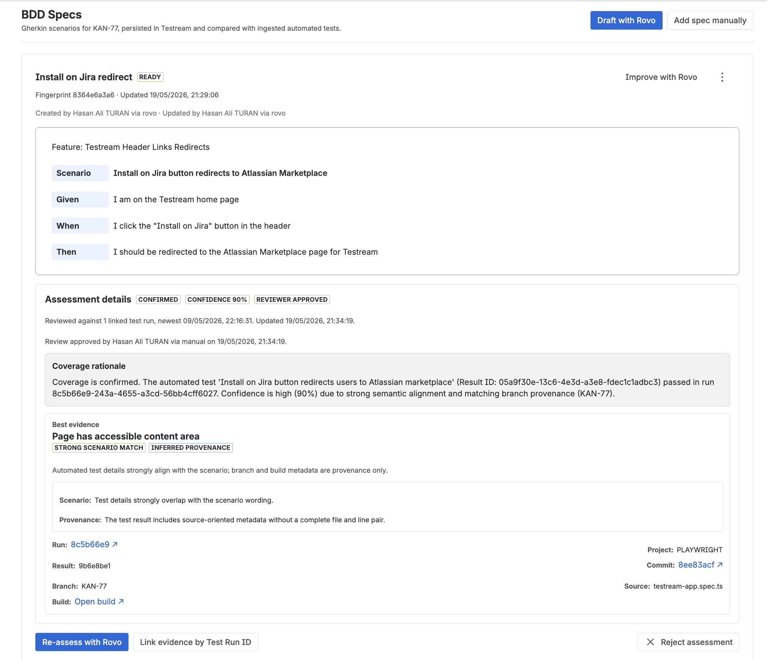Click the When keyword label
774x660 pixels.
[x=80, y=226]
